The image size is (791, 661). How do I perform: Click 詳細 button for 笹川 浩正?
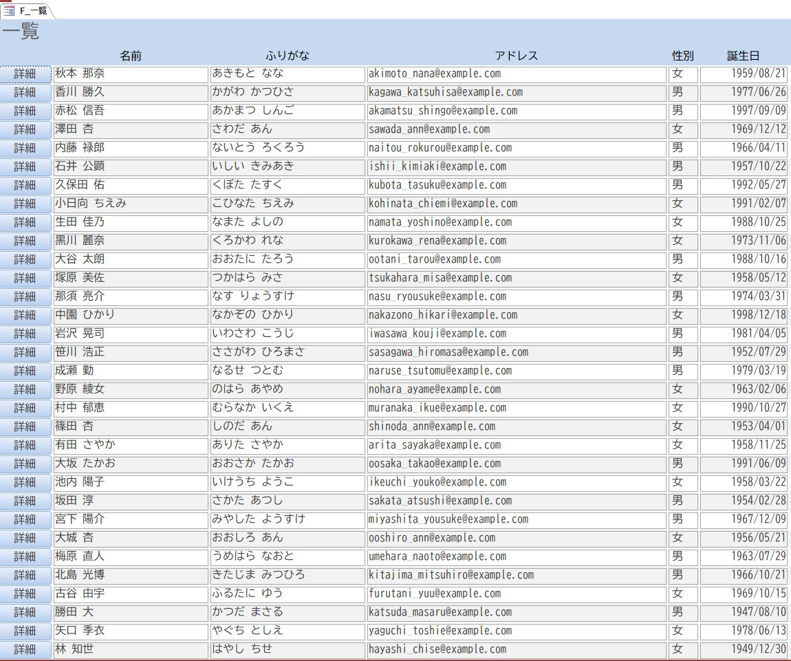click(25, 353)
